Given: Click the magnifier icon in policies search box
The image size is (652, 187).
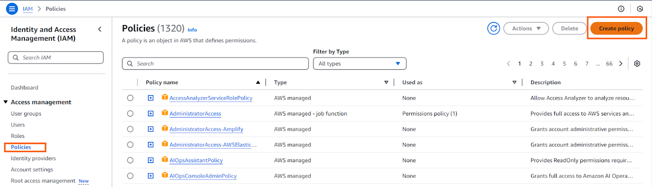Looking at the screenshot, I should coord(130,63).
